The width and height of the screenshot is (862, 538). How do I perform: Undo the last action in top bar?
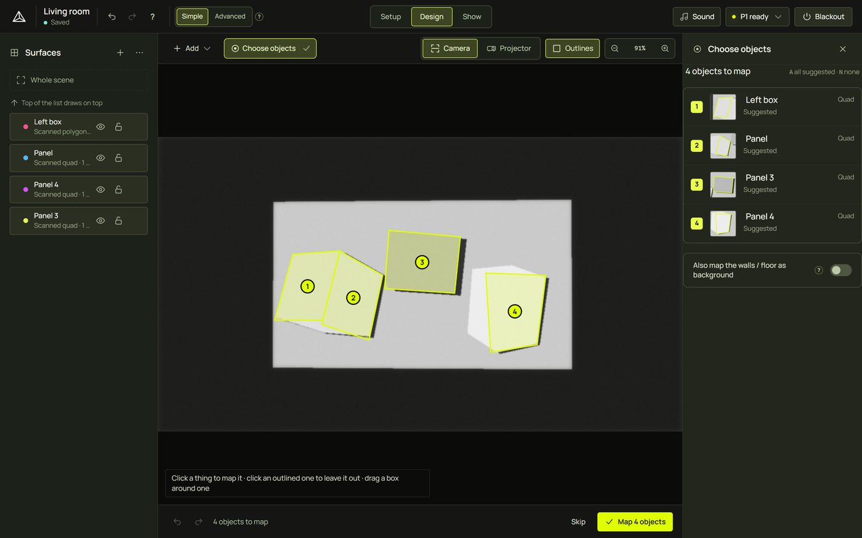point(112,17)
